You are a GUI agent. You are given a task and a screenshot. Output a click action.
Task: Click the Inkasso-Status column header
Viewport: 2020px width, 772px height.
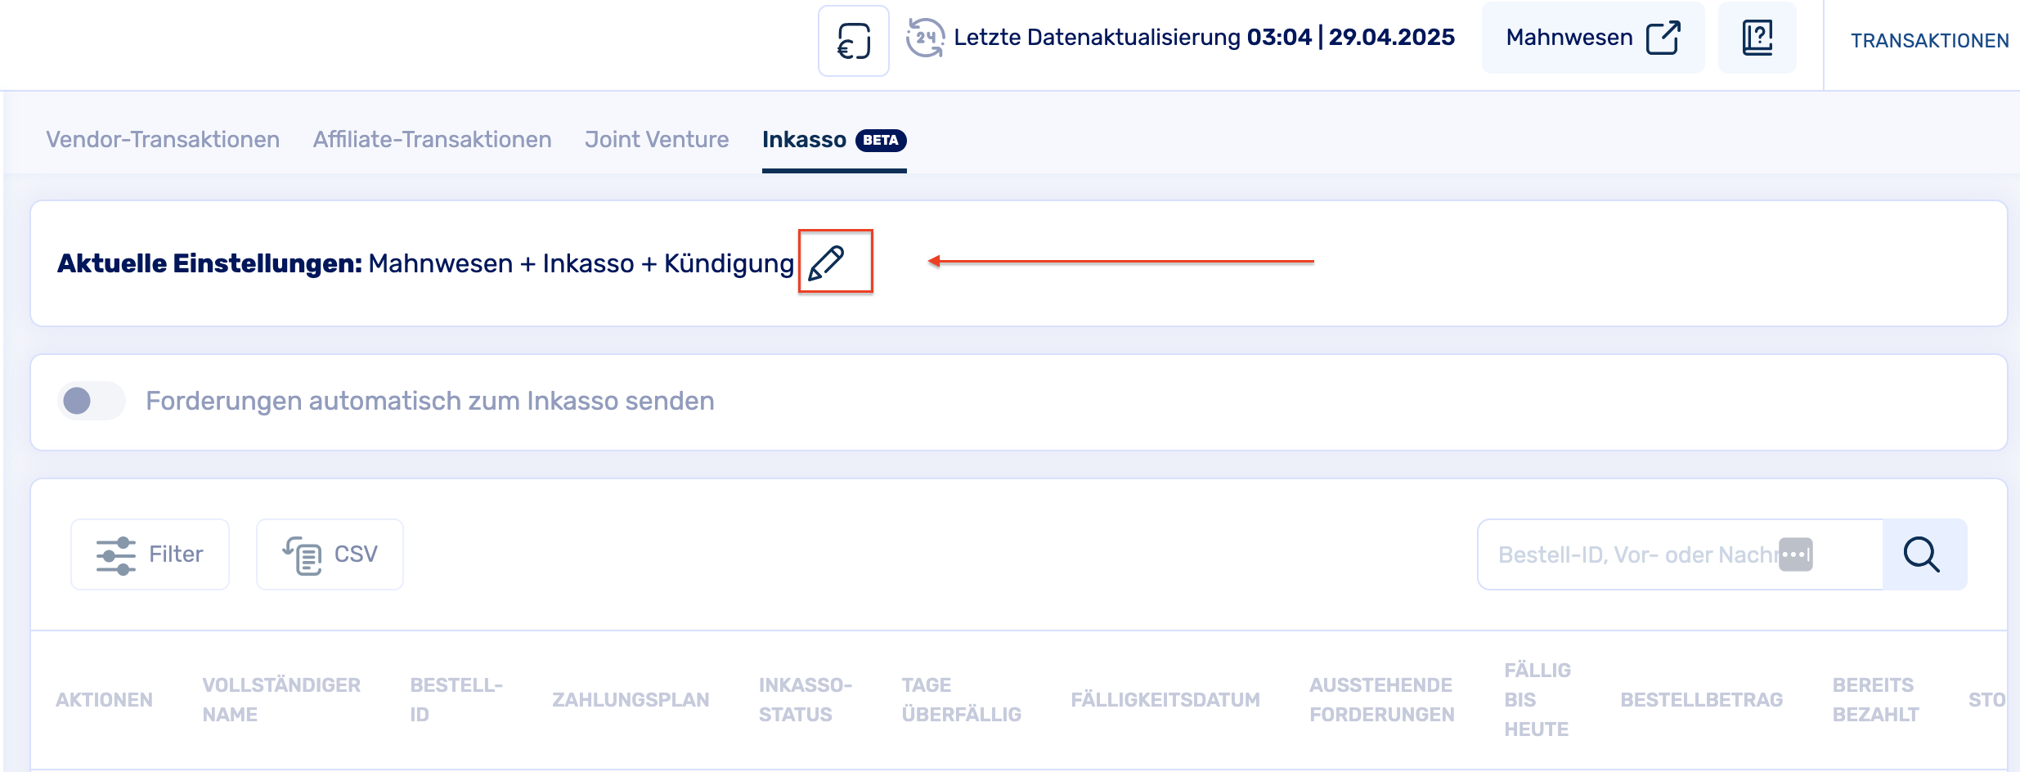tap(805, 700)
